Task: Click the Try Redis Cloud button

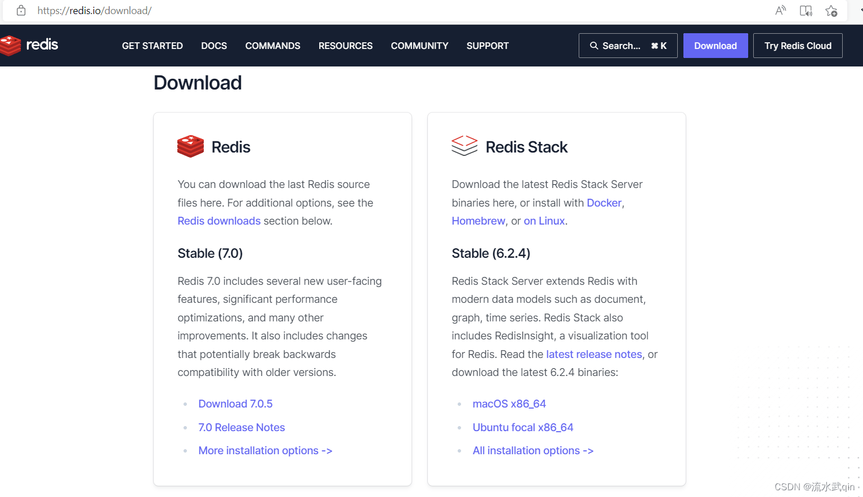Action: click(797, 46)
